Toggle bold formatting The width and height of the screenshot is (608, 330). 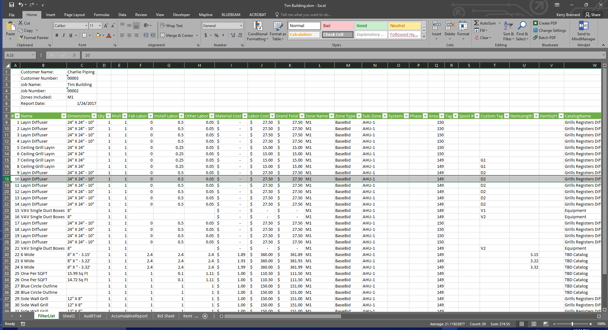click(x=57, y=35)
